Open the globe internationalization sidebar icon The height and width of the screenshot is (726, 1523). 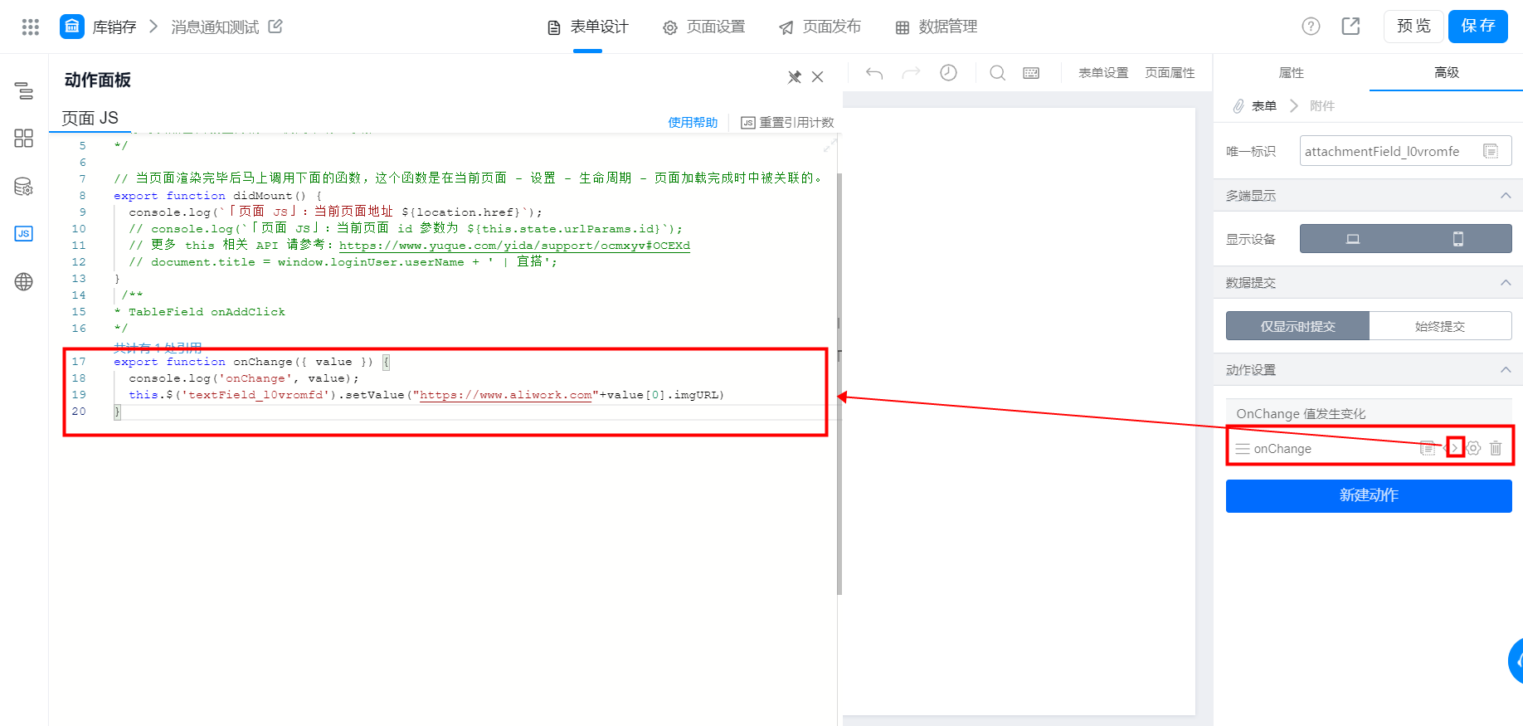24,282
